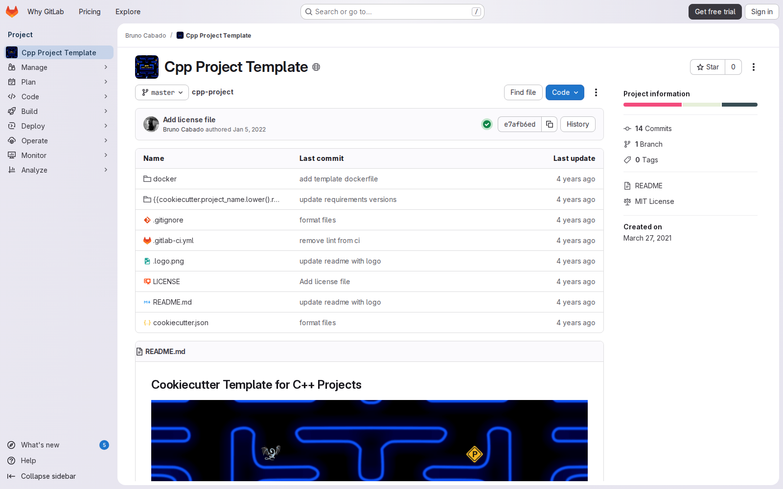
Task: Click the project language progress bar
Action: (690, 104)
